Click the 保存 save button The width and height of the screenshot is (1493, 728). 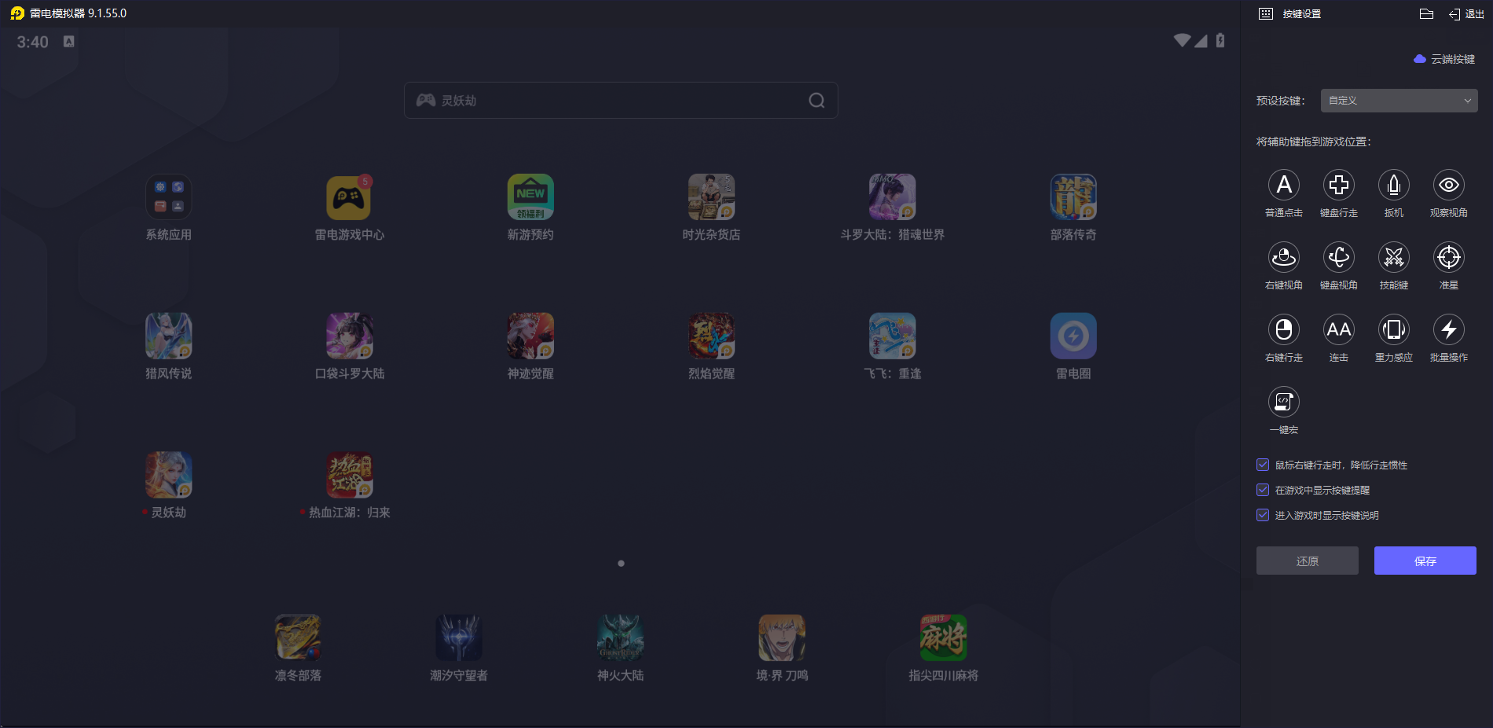(x=1425, y=561)
